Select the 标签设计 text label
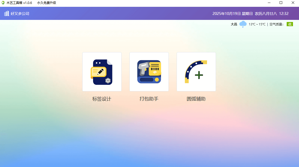The height and width of the screenshot is (167, 299). pyautogui.click(x=102, y=99)
